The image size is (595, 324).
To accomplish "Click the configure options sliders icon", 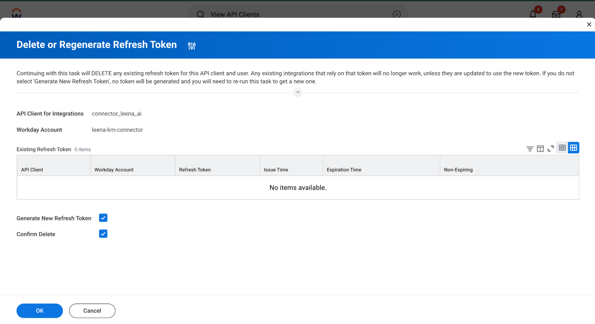I will (x=192, y=46).
